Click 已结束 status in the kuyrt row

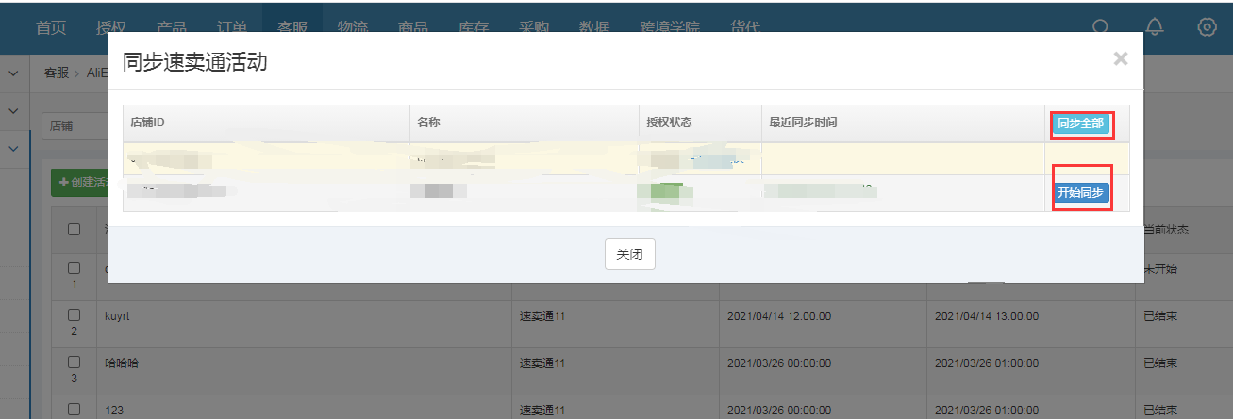[1159, 316]
